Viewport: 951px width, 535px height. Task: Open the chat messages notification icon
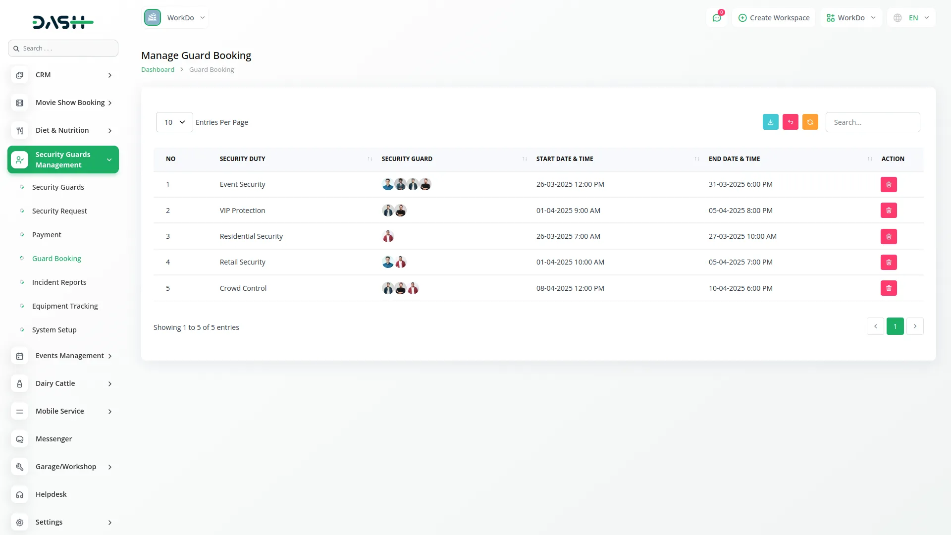[717, 18]
